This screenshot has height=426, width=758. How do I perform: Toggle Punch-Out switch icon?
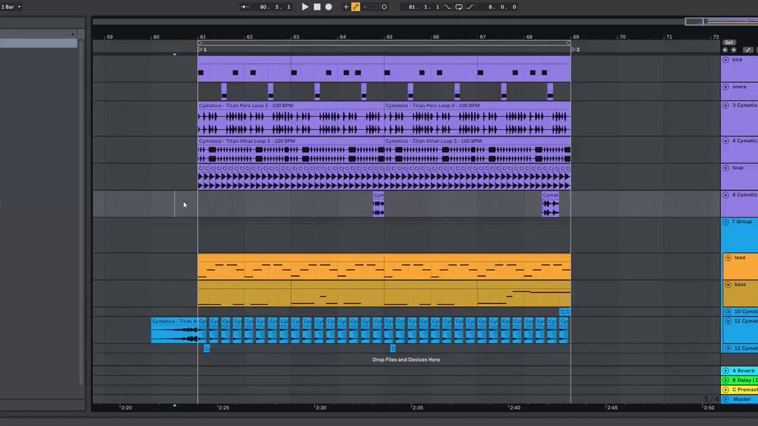coord(470,7)
